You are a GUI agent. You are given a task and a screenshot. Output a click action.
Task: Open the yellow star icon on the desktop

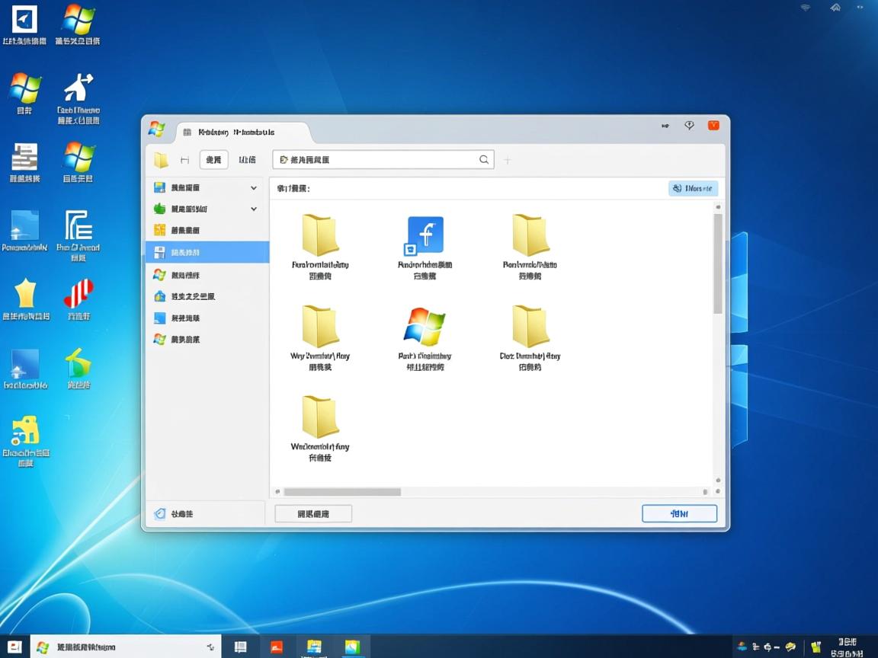click(x=25, y=293)
